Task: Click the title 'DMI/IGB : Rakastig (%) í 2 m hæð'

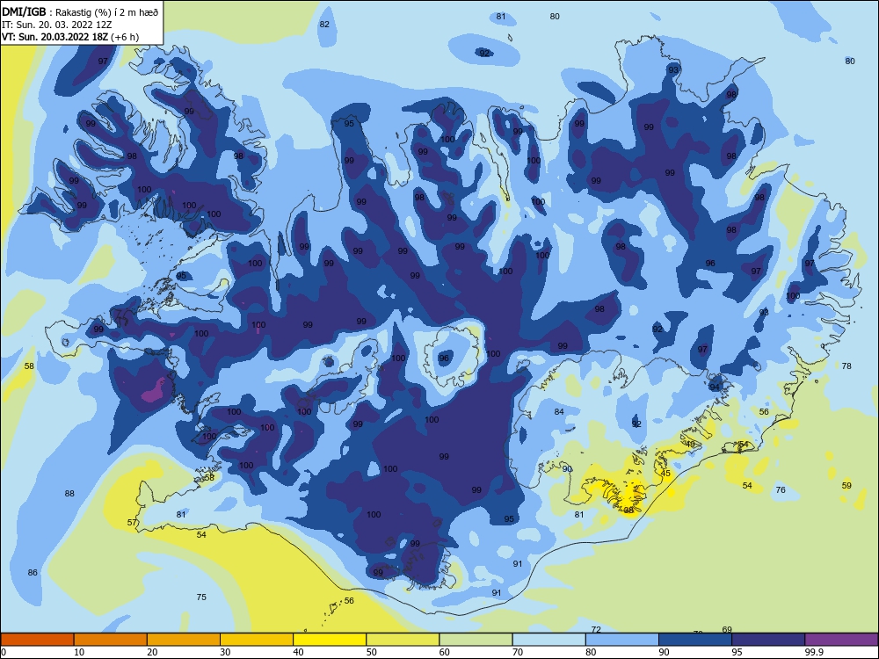Action: (80, 11)
